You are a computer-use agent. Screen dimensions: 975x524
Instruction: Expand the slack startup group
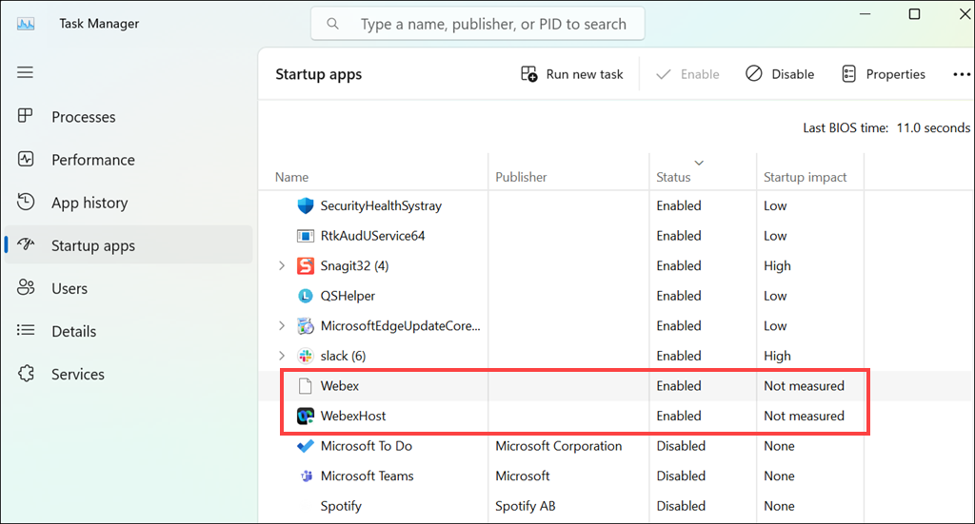(x=282, y=356)
